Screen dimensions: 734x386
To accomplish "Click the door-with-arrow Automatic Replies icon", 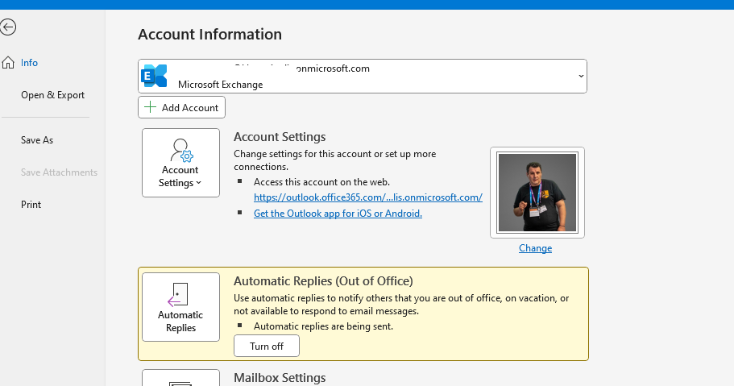I will click(x=178, y=295).
